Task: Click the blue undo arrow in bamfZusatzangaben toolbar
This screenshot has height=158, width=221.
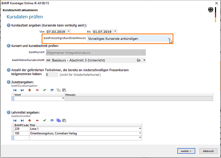Action: [52, 90]
